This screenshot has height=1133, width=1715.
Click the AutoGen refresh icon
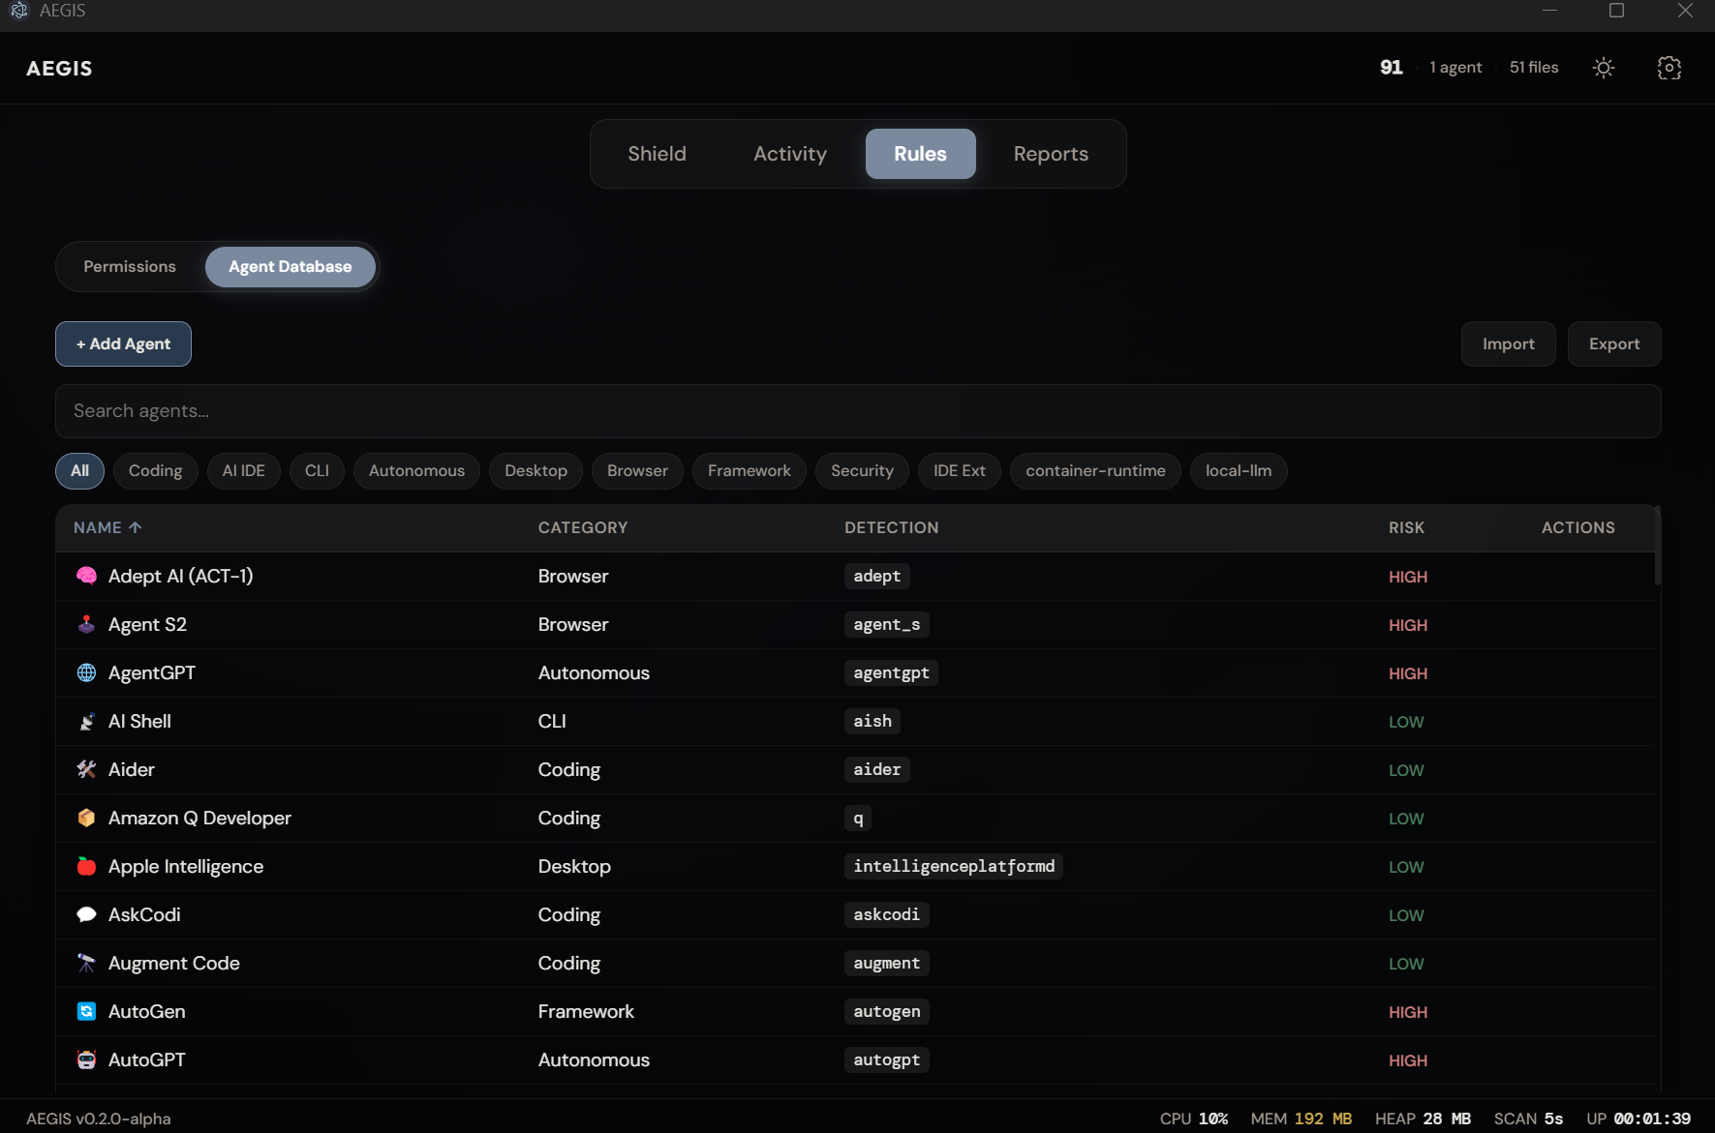86,1011
